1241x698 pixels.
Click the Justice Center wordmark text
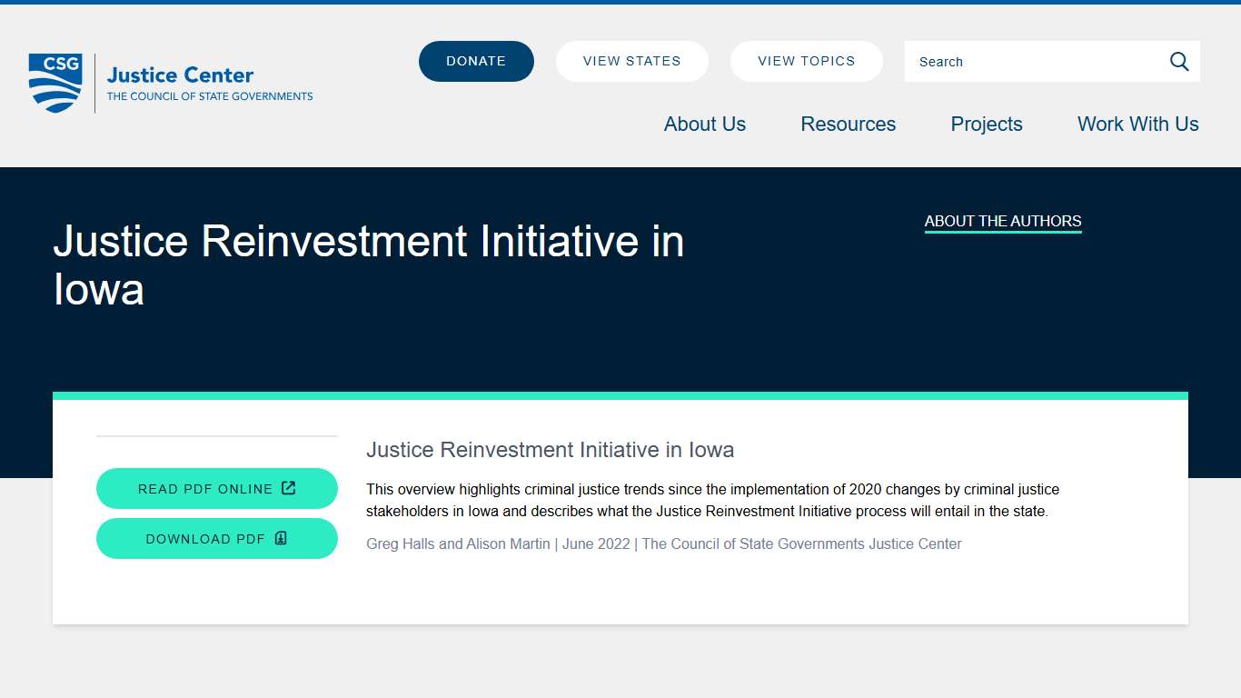pos(180,75)
